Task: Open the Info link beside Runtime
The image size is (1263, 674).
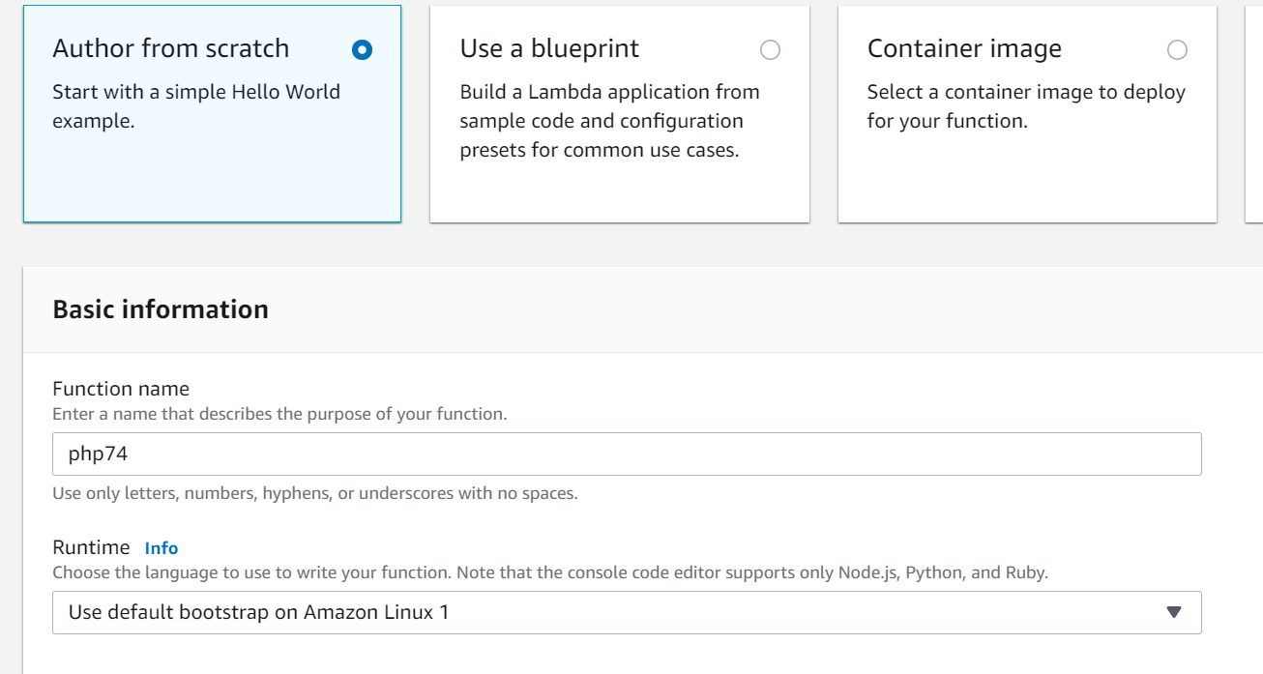Action: click(x=162, y=548)
